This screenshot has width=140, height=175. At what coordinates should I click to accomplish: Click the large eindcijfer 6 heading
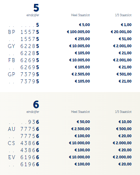coord(36,104)
